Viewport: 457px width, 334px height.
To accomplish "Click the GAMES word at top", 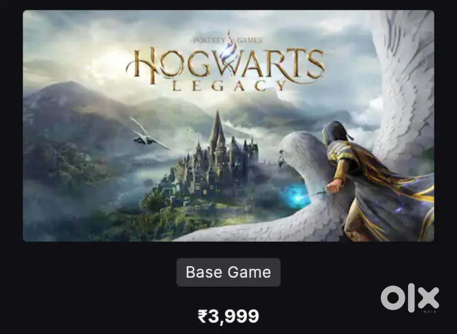I will 250,41.
